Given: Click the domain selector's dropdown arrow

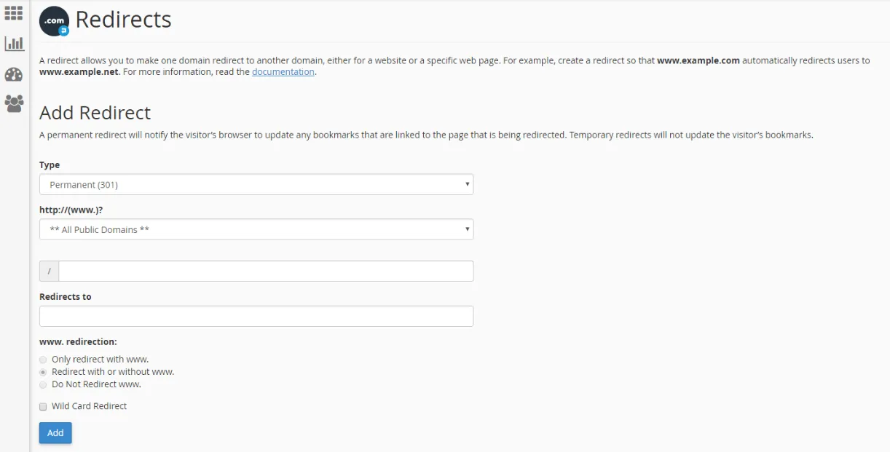Looking at the screenshot, I should pos(467,229).
